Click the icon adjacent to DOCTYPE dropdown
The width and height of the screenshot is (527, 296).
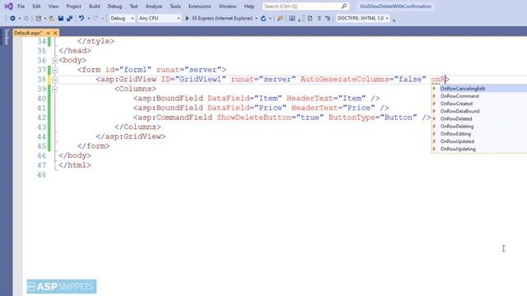(x=328, y=18)
